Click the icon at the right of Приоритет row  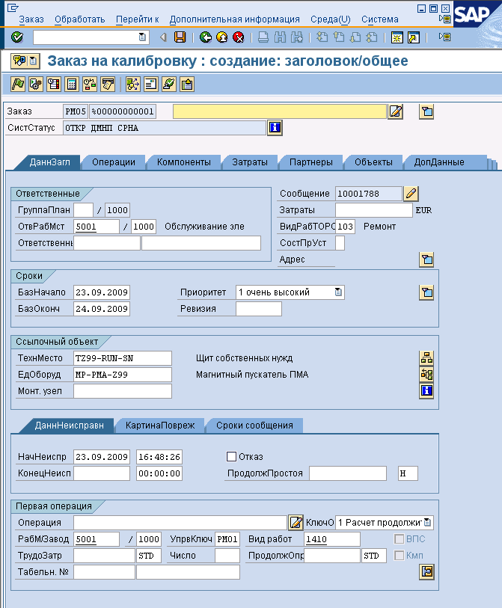coord(426,292)
